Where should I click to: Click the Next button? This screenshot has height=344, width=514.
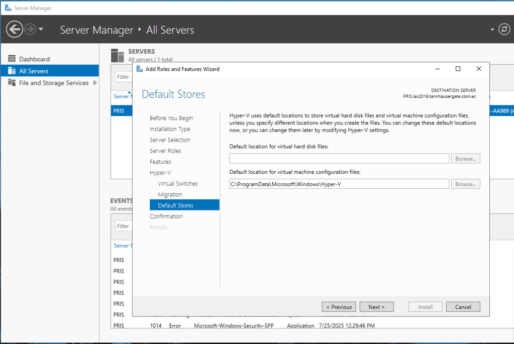click(x=376, y=307)
